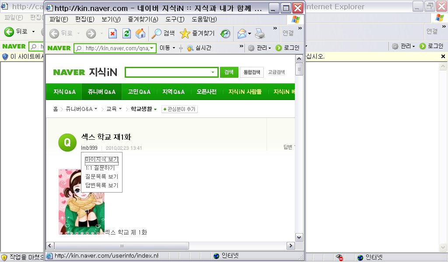Image resolution: width=448 pixels, height=262 pixels.
Task: Click the blocked pop-up icon in the background status bar
Action: point(339,258)
